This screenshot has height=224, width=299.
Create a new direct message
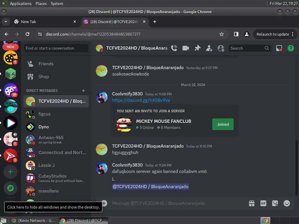click(x=84, y=91)
